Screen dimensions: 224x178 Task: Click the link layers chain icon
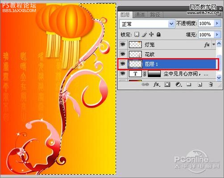click(x=145, y=85)
